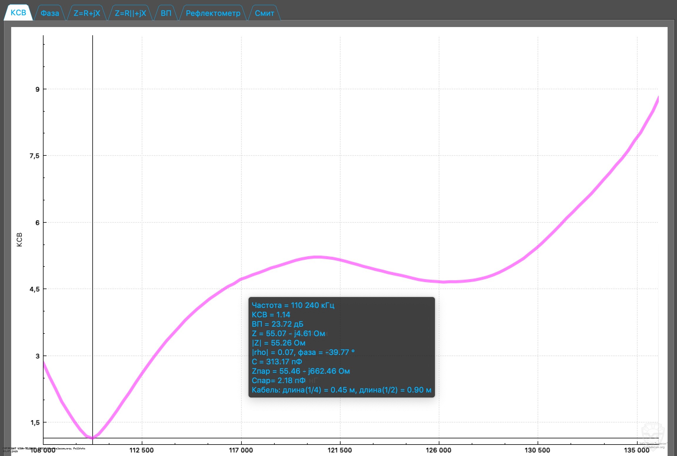The image size is (677, 456).
Task: Click the measurement info tooltip box
Action: click(341, 347)
